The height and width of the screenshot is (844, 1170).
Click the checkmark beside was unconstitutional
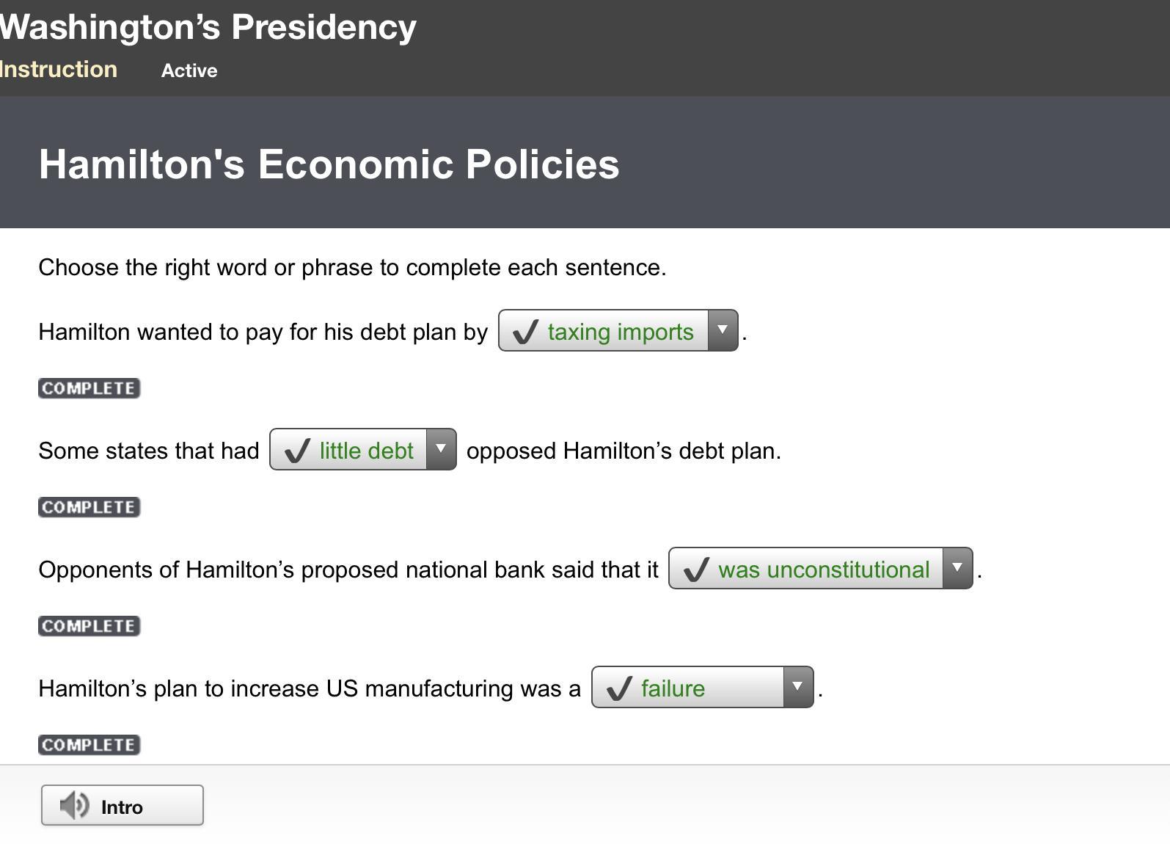click(696, 570)
